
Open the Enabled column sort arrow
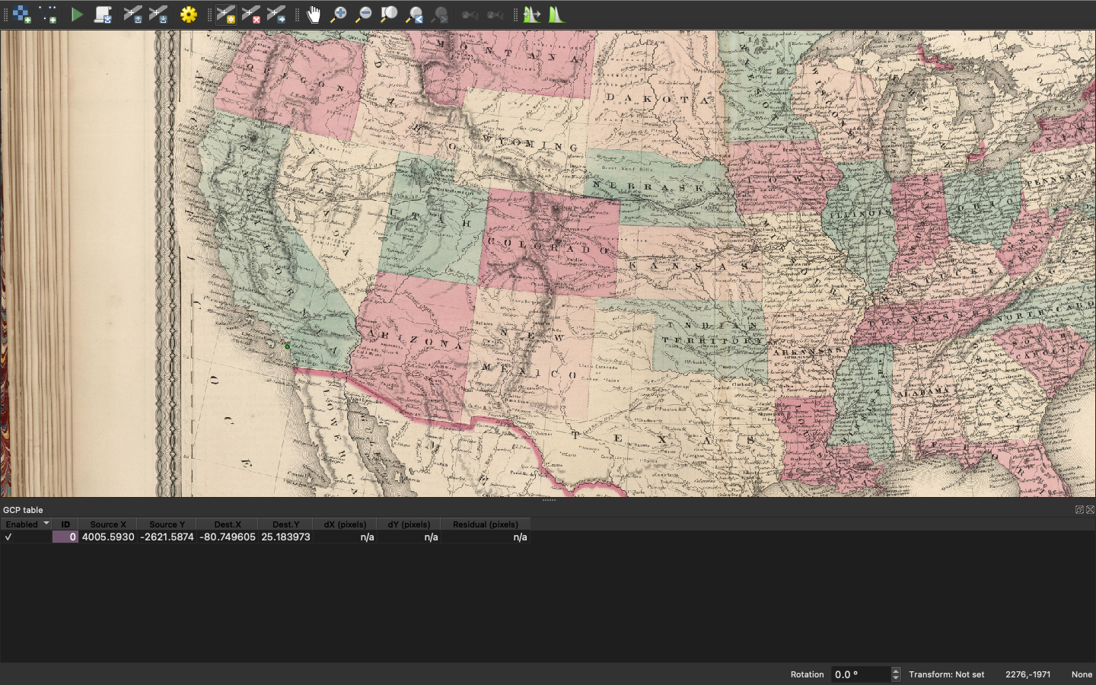46,524
